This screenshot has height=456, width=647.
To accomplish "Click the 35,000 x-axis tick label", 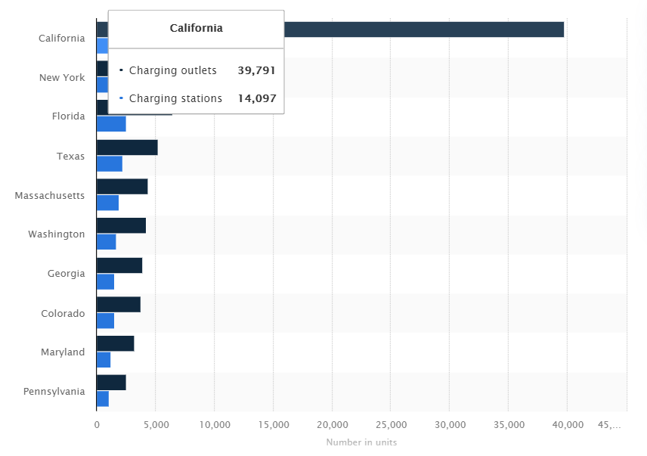I will [x=509, y=425].
